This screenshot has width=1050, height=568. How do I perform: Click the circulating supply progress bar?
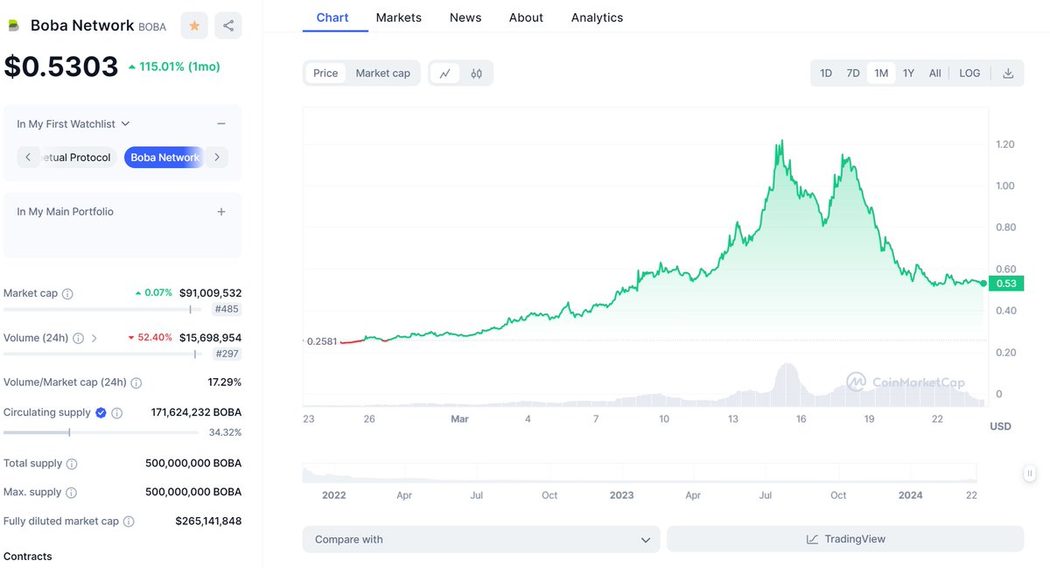(x=99, y=431)
